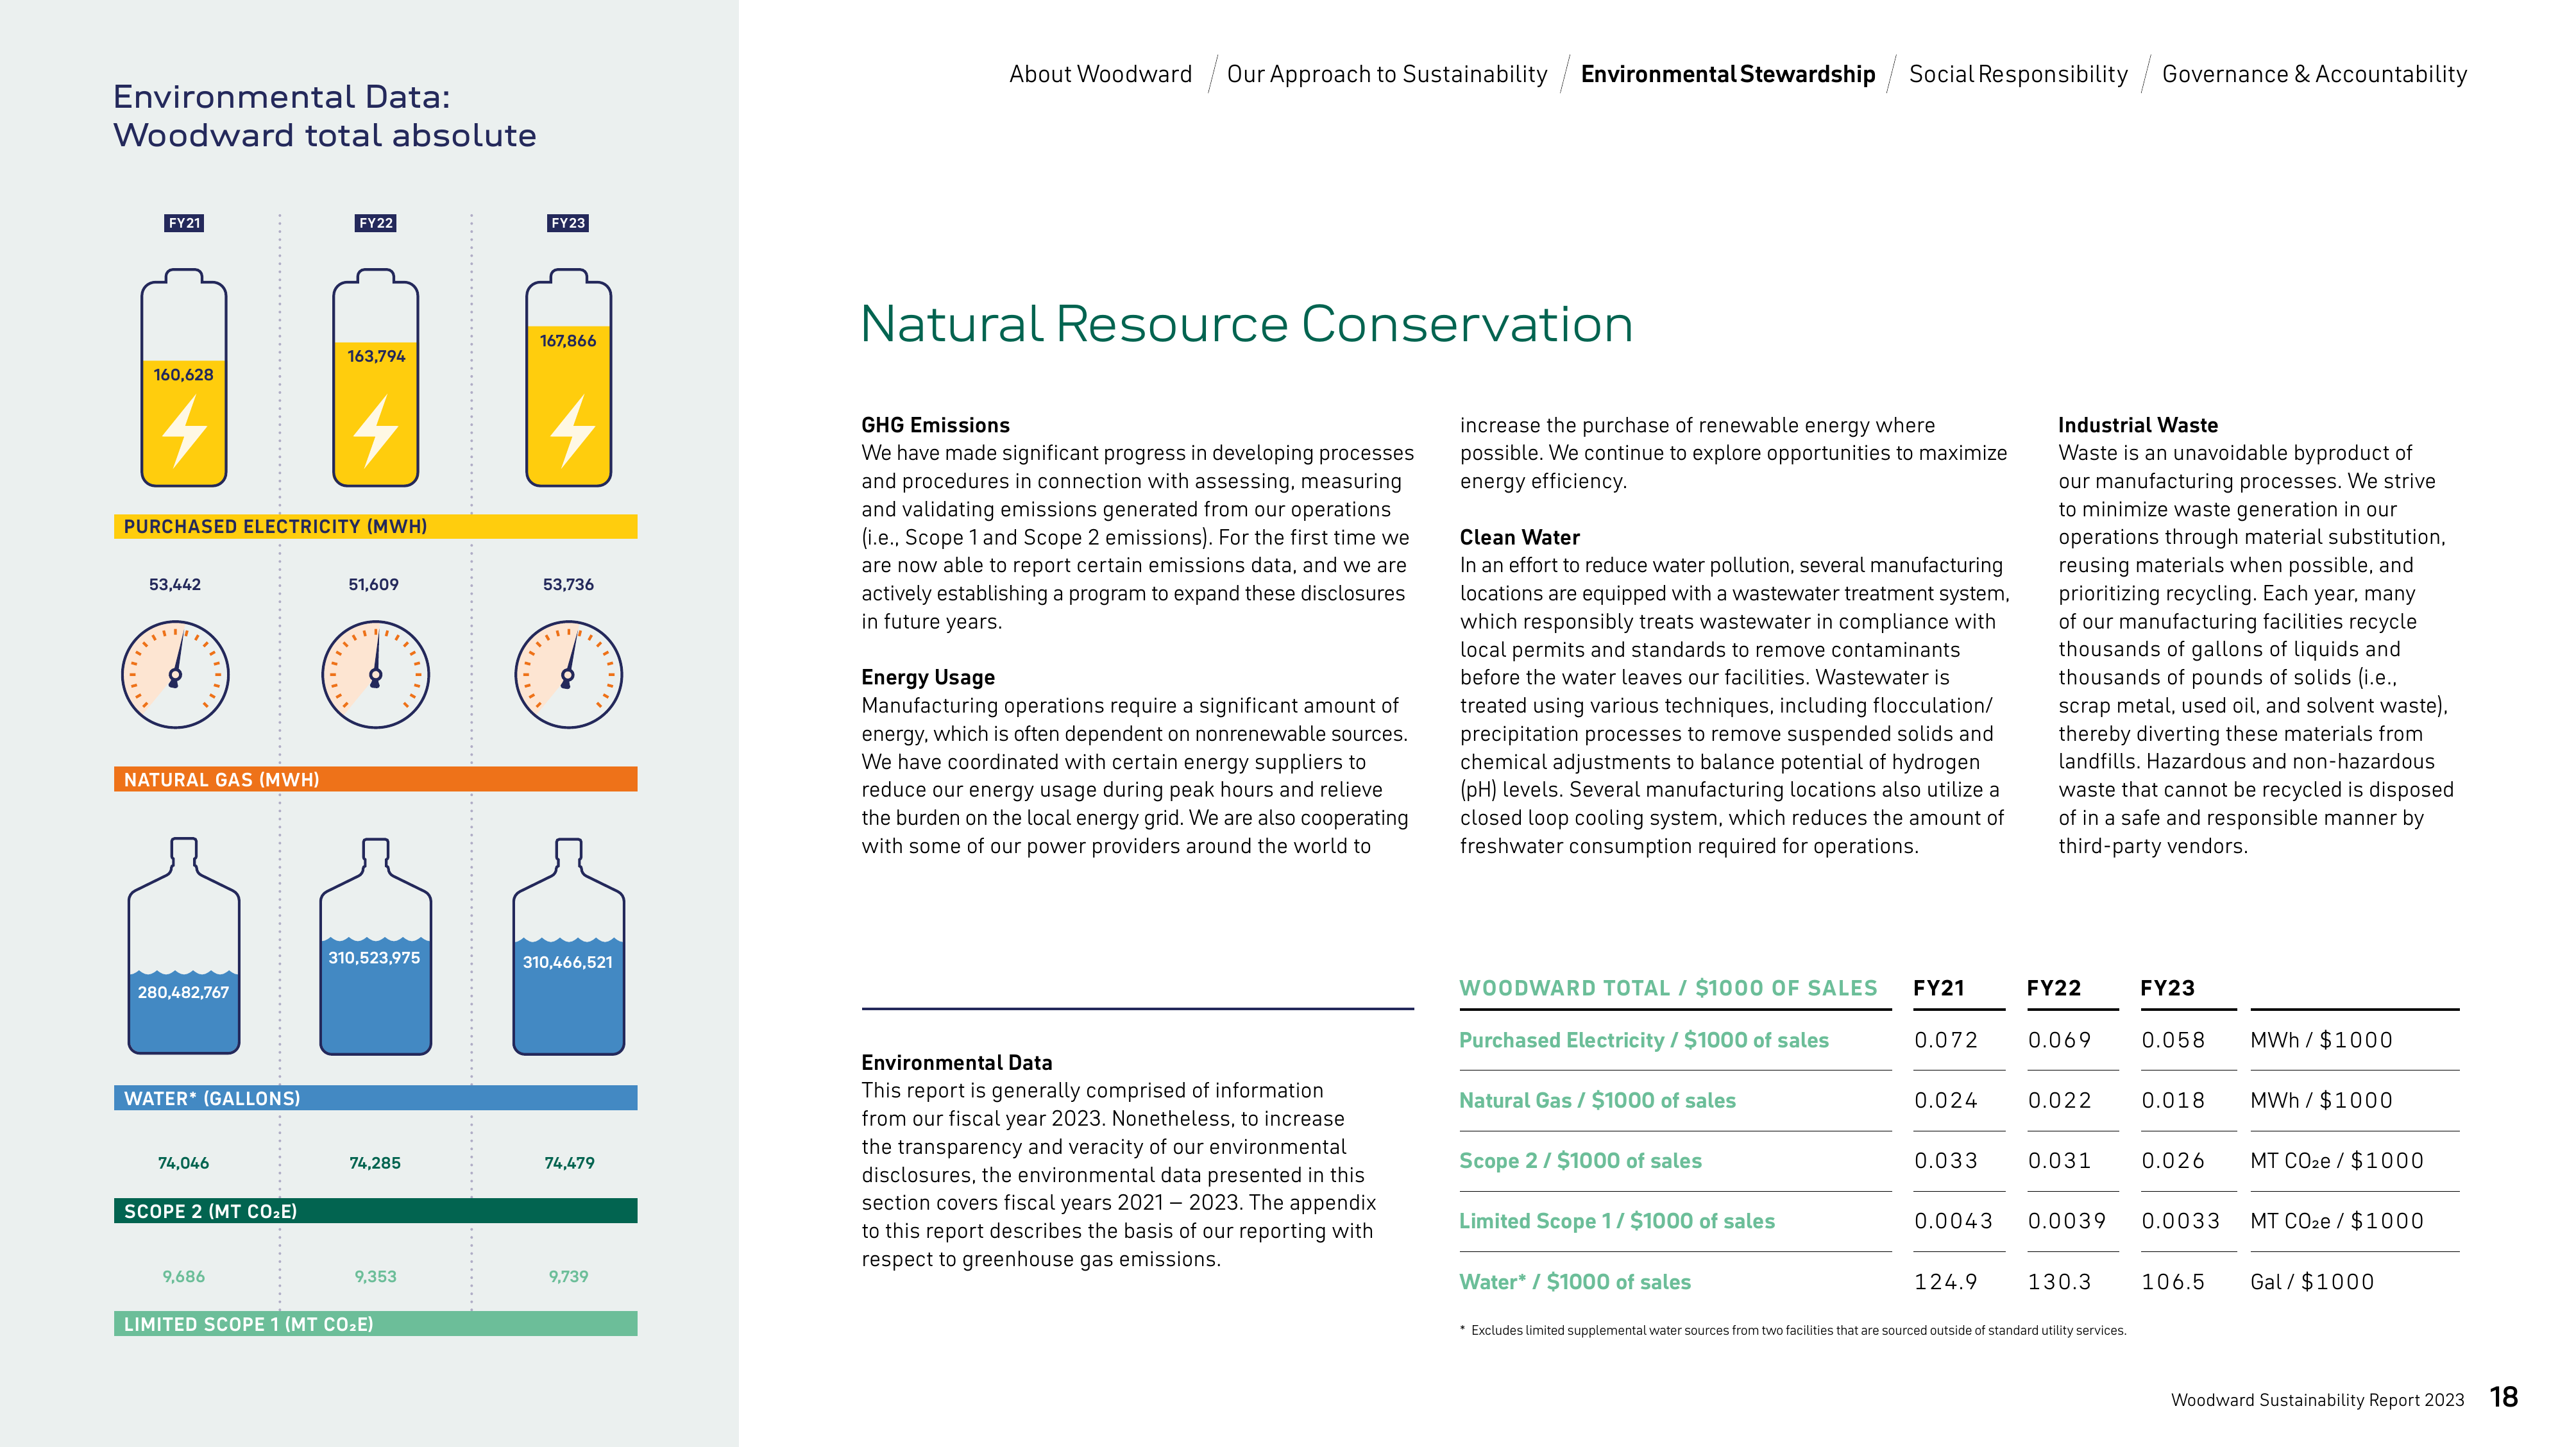Click the orange Natural Gas (MWH) bar
2576x1447 pixels.
pos(376,779)
